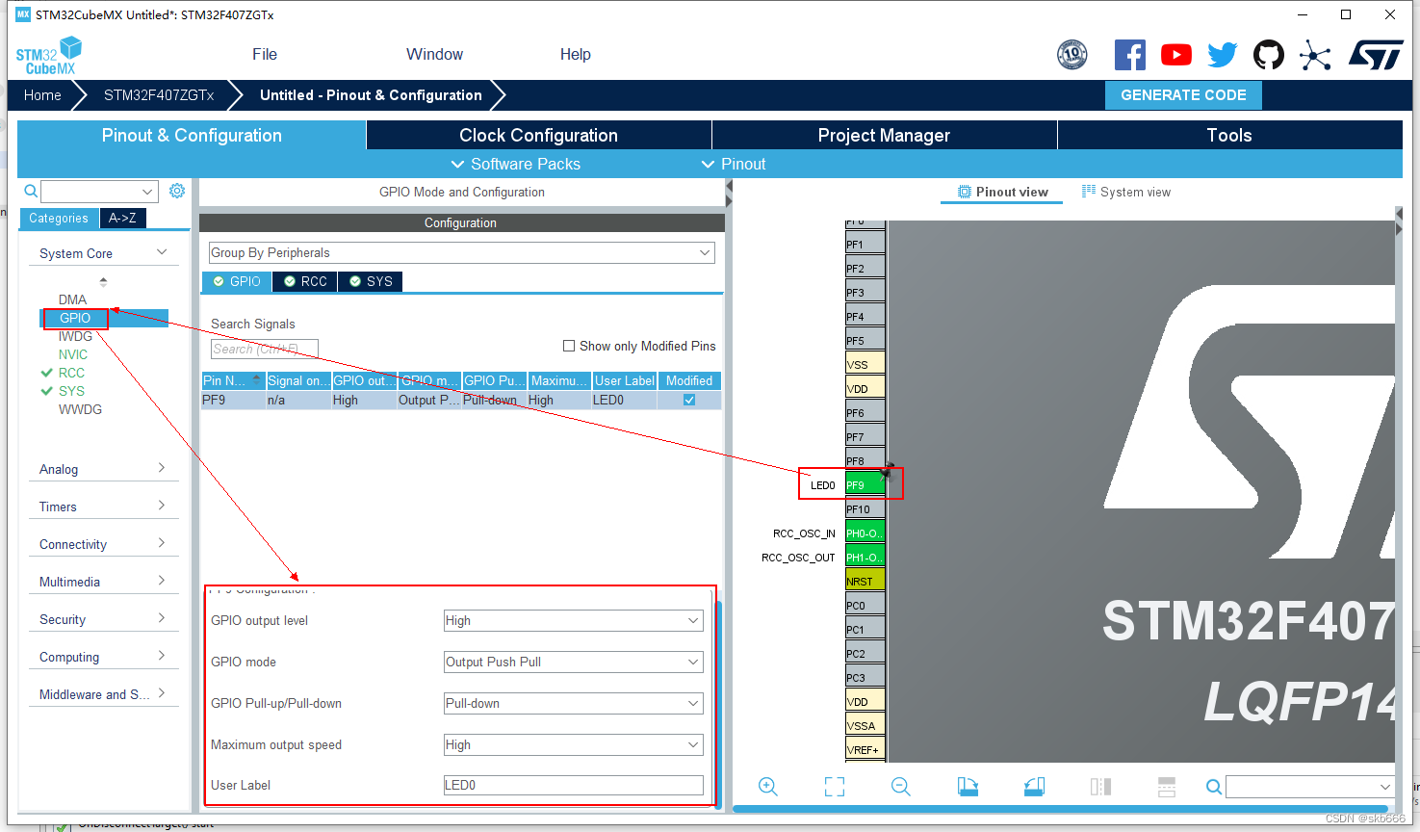The image size is (1420, 832).
Task: Open the Group By Peripherals dropdown
Action: pyautogui.click(x=460, y=252)
